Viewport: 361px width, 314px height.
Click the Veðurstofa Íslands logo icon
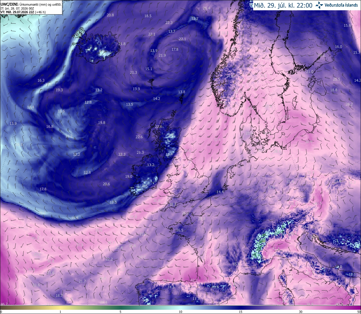click(x=319, y=5)
